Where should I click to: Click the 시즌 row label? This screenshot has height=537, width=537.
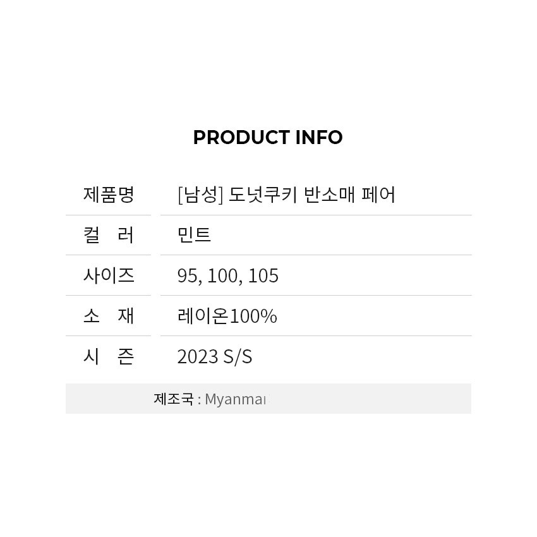pyautogui.click(x=109, y=356)
